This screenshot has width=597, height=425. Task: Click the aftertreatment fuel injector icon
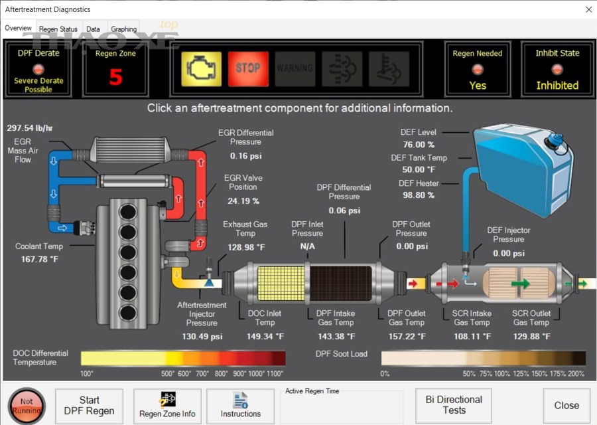click(x=209, y=272)
